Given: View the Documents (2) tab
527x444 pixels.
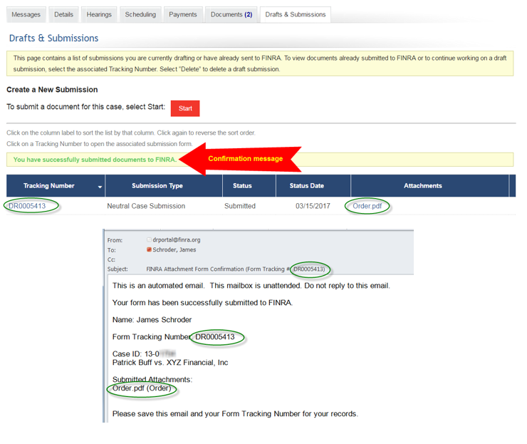Looking at the screenshot, I should [x=231, y=14].
